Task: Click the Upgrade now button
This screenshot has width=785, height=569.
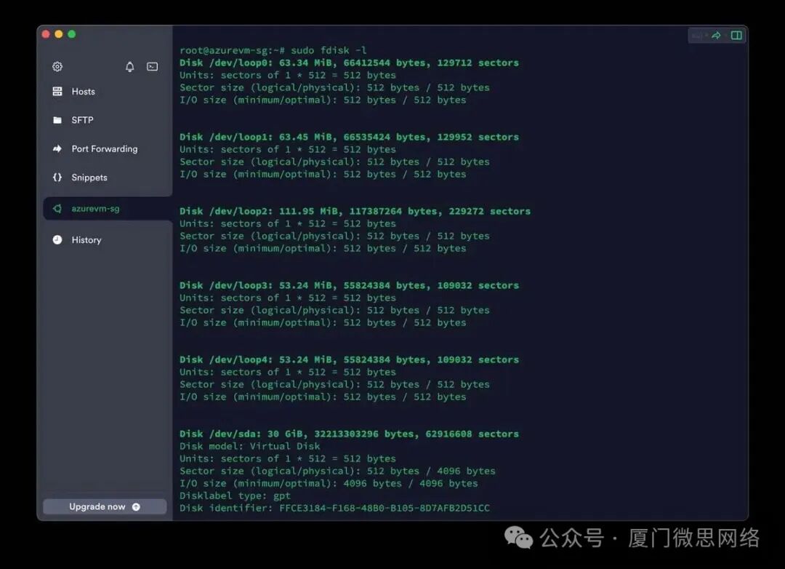Action: click(x=105, y=507)
